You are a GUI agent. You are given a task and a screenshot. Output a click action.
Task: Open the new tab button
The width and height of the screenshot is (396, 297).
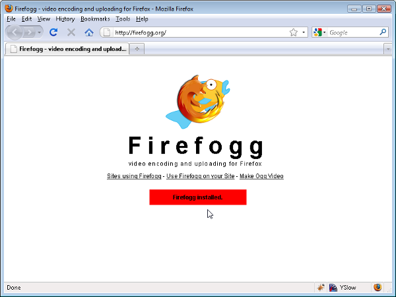coord(137,49)
